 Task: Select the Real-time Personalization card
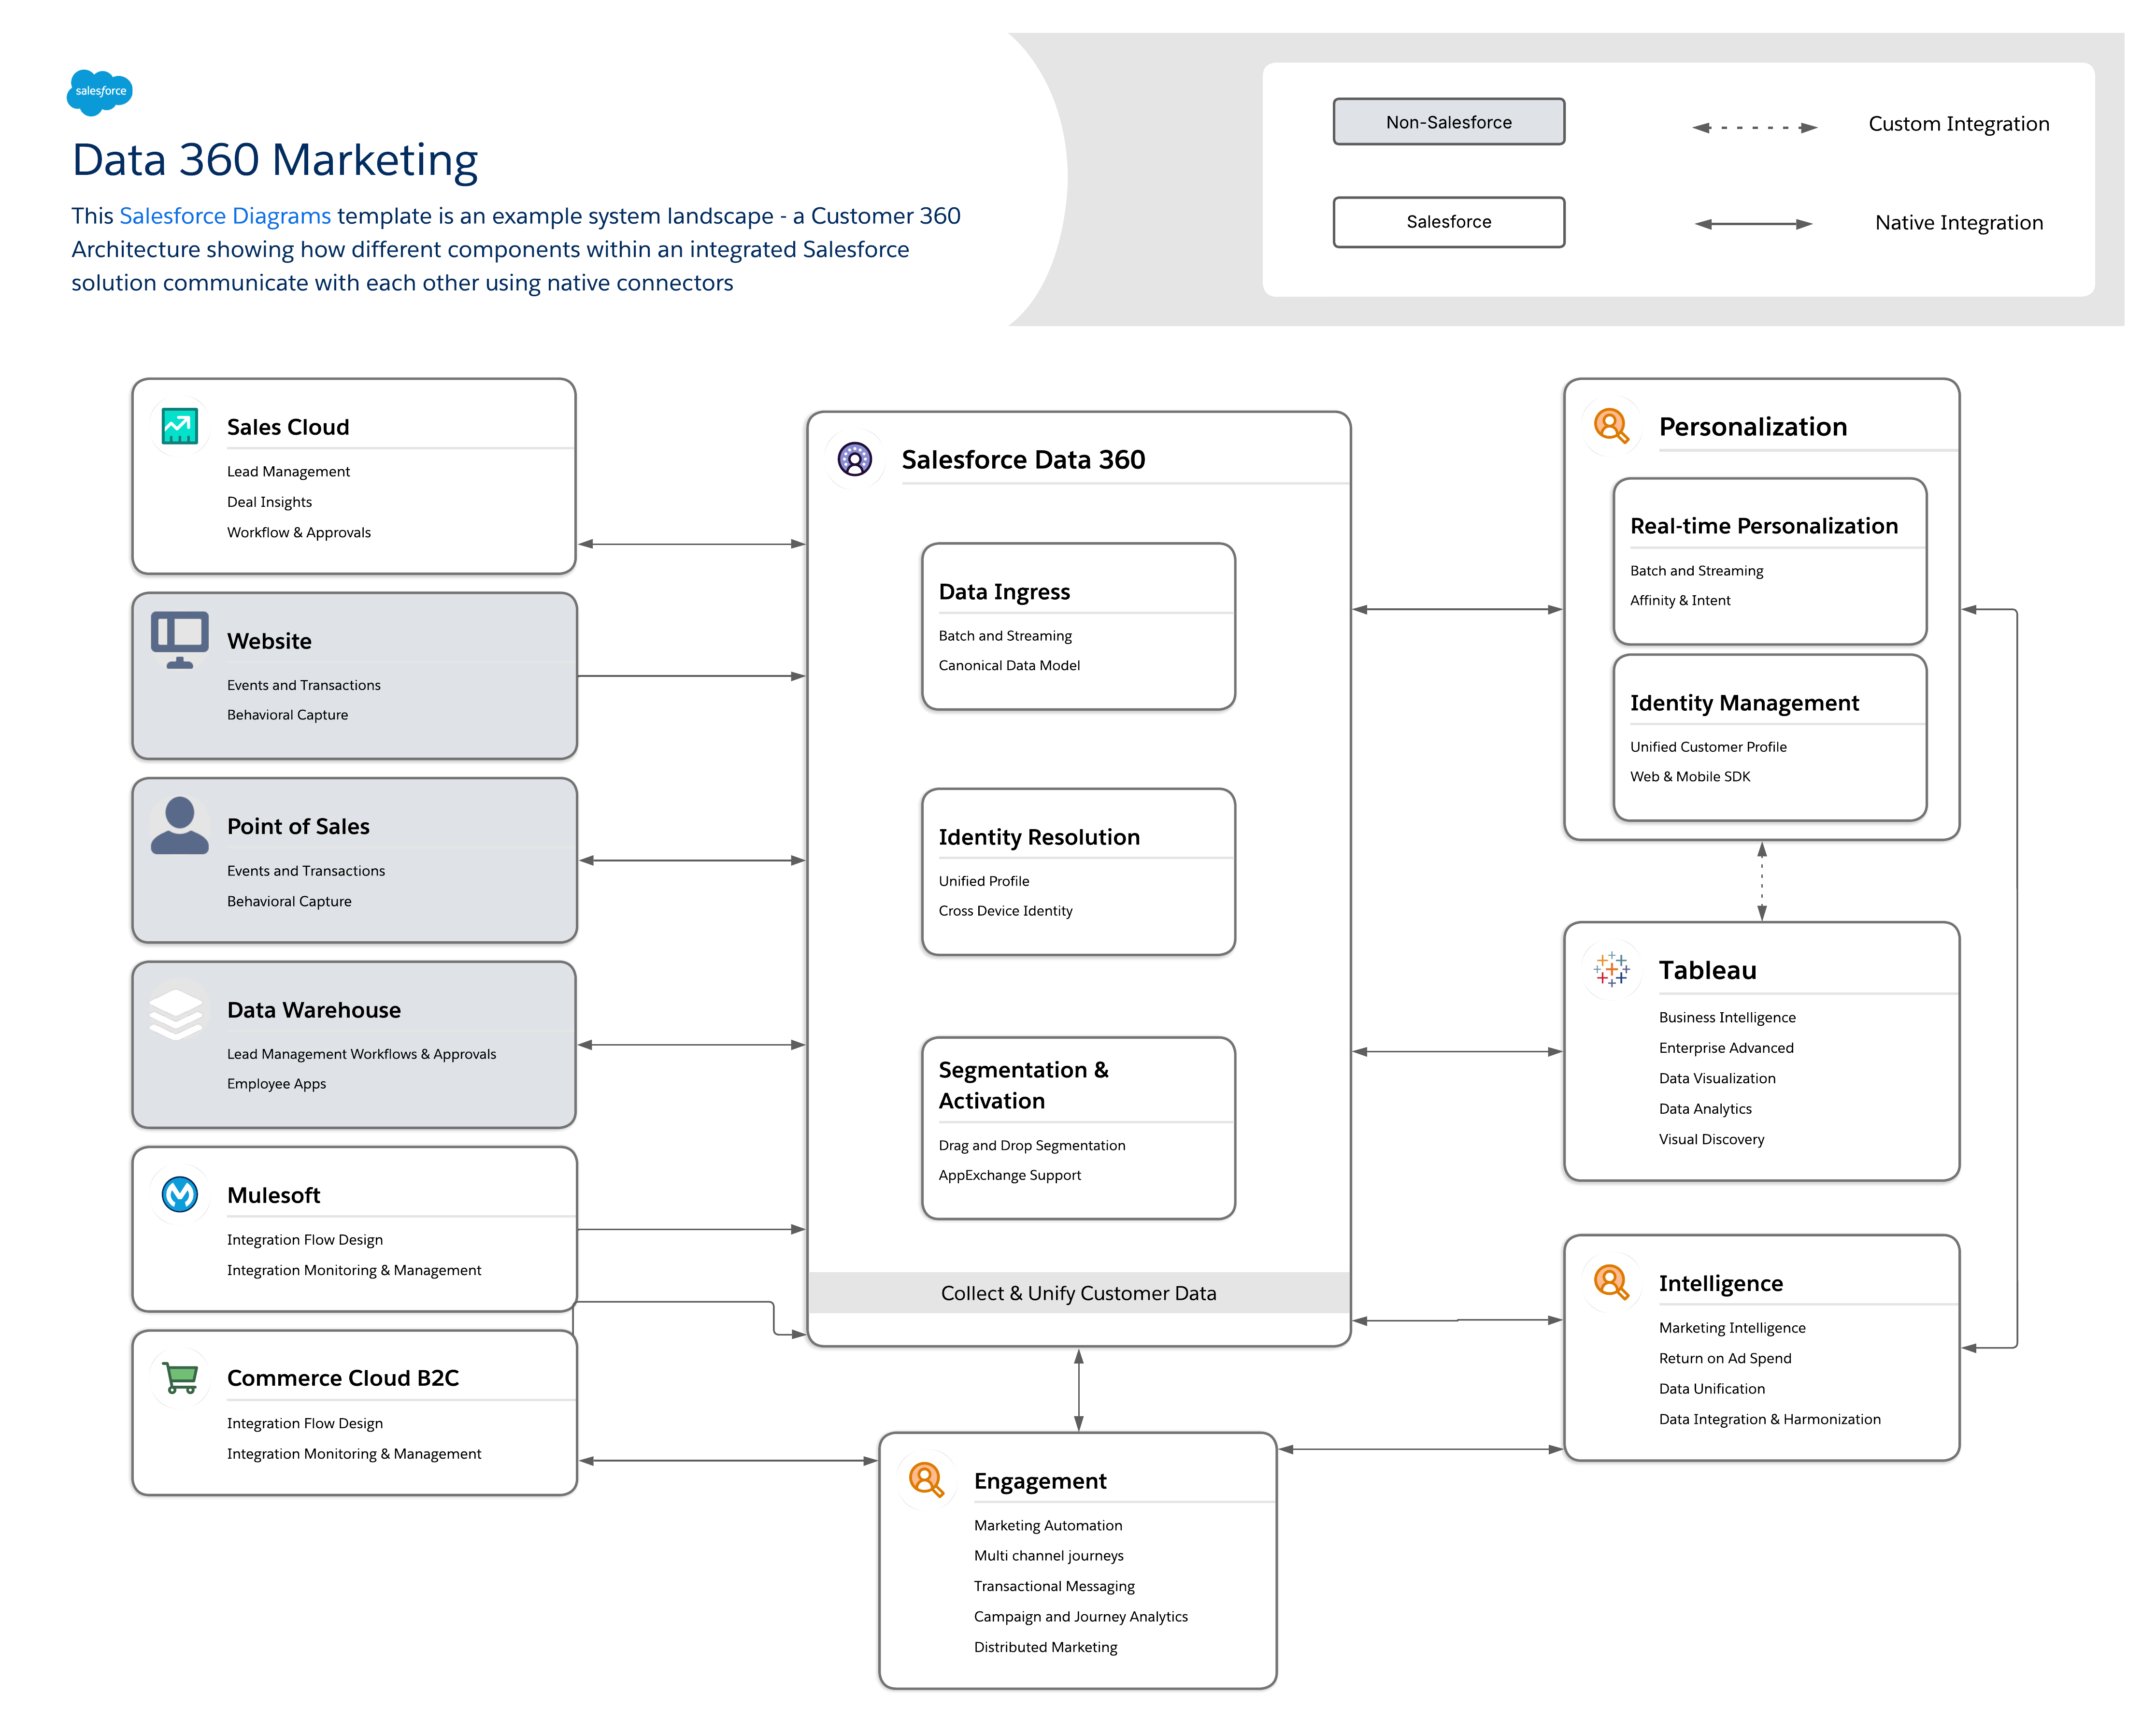(x=1769, y=561)
